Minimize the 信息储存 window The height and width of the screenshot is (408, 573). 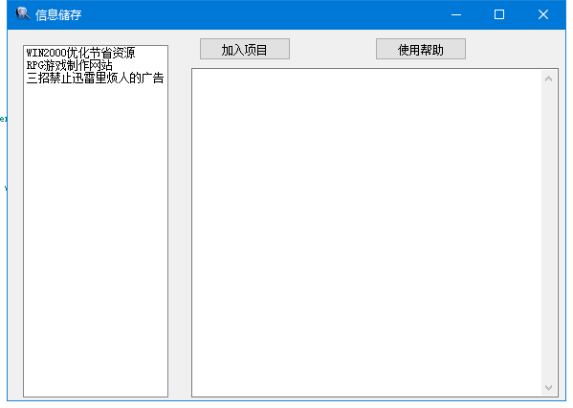[x=456, y=14]
